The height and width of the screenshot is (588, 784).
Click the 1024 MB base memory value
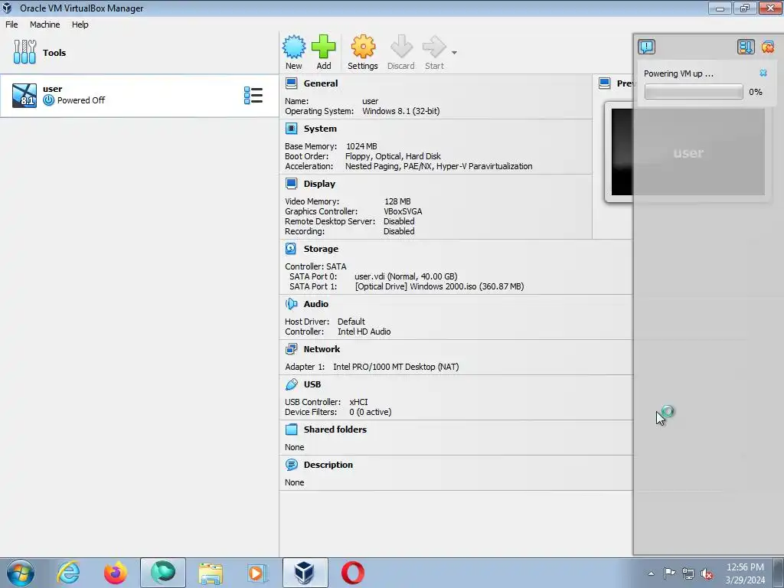tap(361, 146)
